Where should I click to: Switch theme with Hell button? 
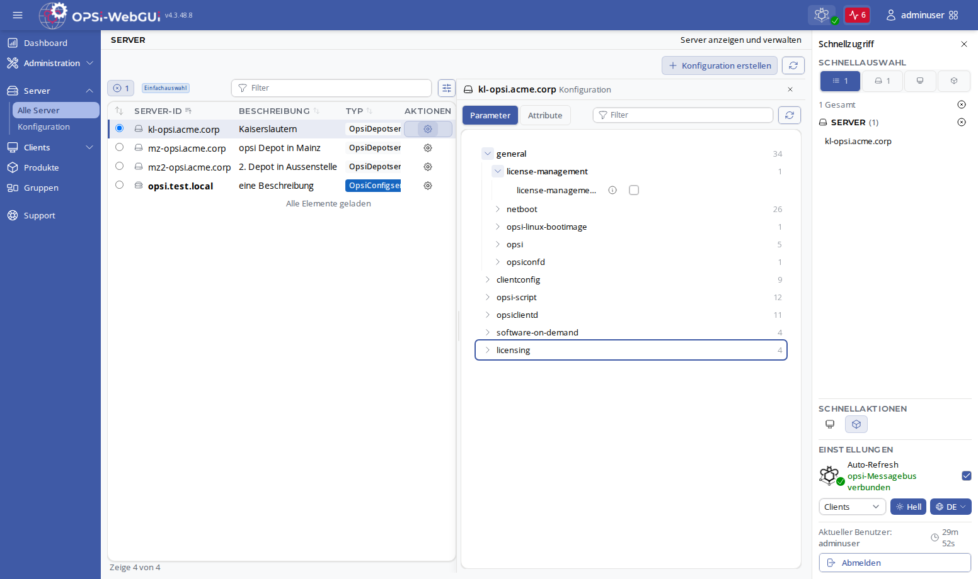click(908, 507)
